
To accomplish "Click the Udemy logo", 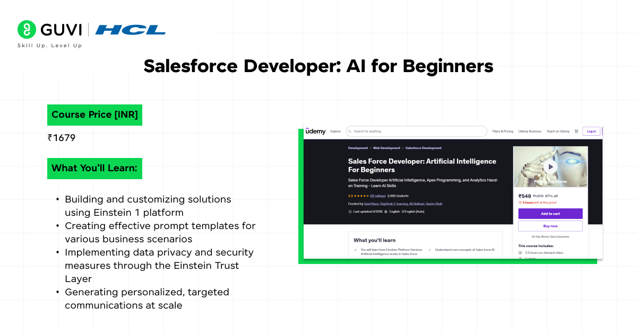I will [x=315, y=131].
